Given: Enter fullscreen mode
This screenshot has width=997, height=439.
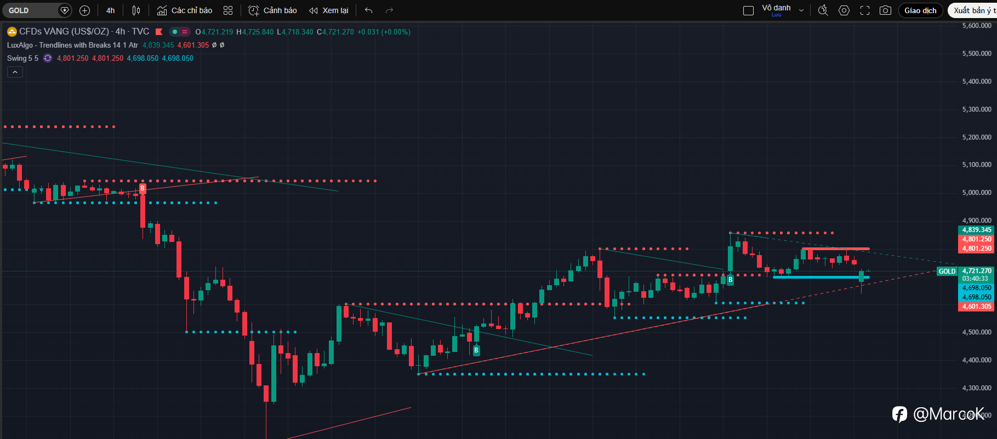Looking at the screenshot, I should [x=865, y=10].
